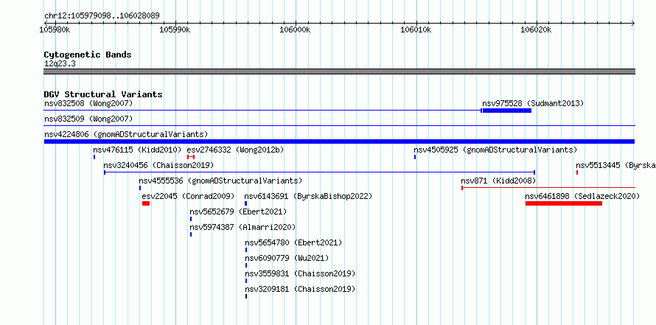
Task: Select the nsv5513445 variant label
Action: tap(615, 165)
